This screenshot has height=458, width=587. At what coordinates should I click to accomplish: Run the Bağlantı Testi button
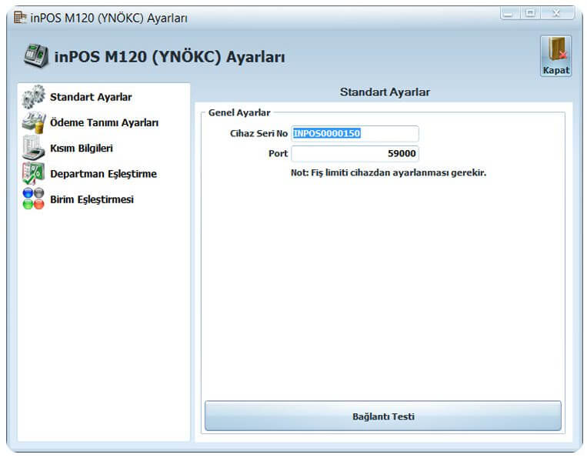coord(383,416)
